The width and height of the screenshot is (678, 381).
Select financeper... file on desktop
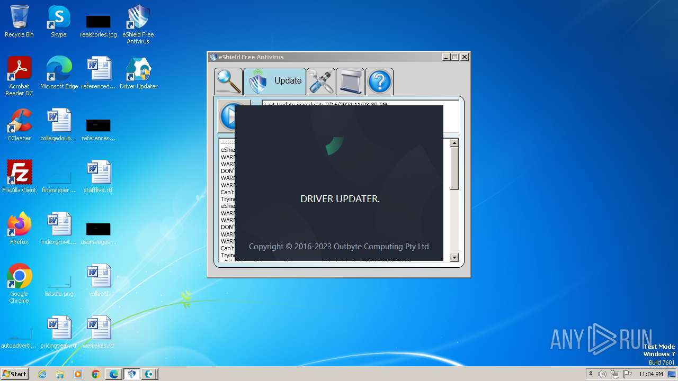[59, 182]
